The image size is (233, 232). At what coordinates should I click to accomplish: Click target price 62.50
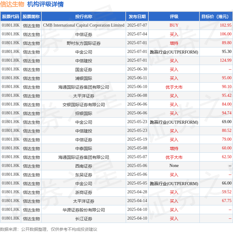227,157
